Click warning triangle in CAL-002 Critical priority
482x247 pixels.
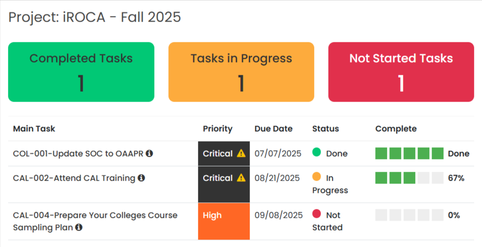(x=241, y=178)
